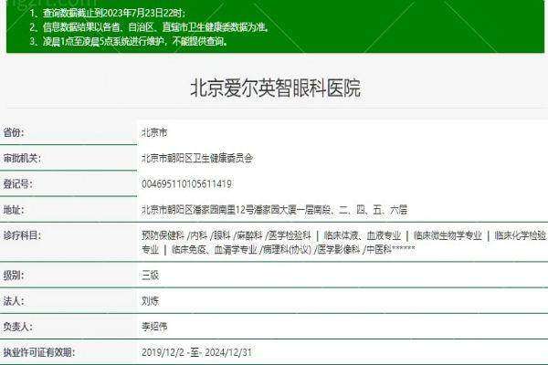This screenshot has height=365, width=548.
Task: Select the hospital title 北京爱尔英智眼科医院
Action: coord(276,88)
